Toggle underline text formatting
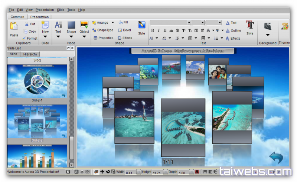This screenshot has height=182, width=297. pyautogui.click(x=165, y=30)
